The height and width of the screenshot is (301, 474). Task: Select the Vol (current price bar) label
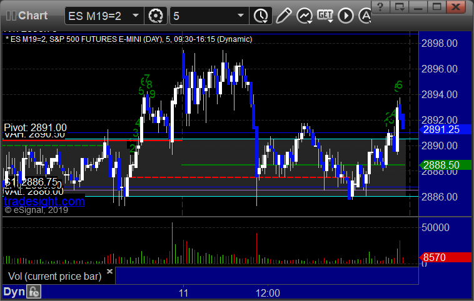(x=54, y=276)
